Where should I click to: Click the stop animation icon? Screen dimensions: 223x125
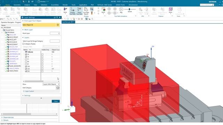(x=115, y=9)
